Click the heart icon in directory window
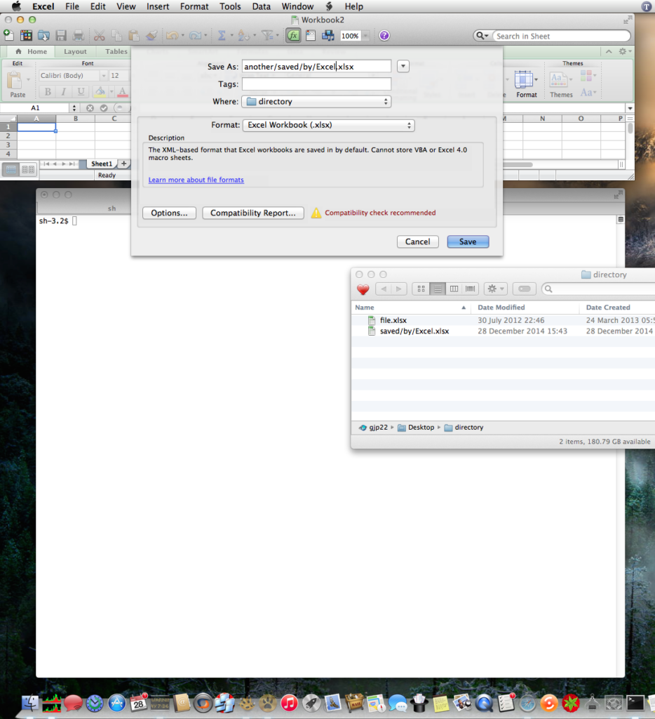The width and height of the screenshot is (655, 719). point(363,289)
